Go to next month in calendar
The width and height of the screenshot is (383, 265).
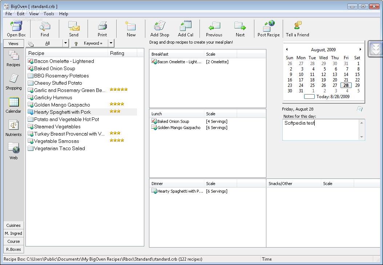click(x=360, y=49)
